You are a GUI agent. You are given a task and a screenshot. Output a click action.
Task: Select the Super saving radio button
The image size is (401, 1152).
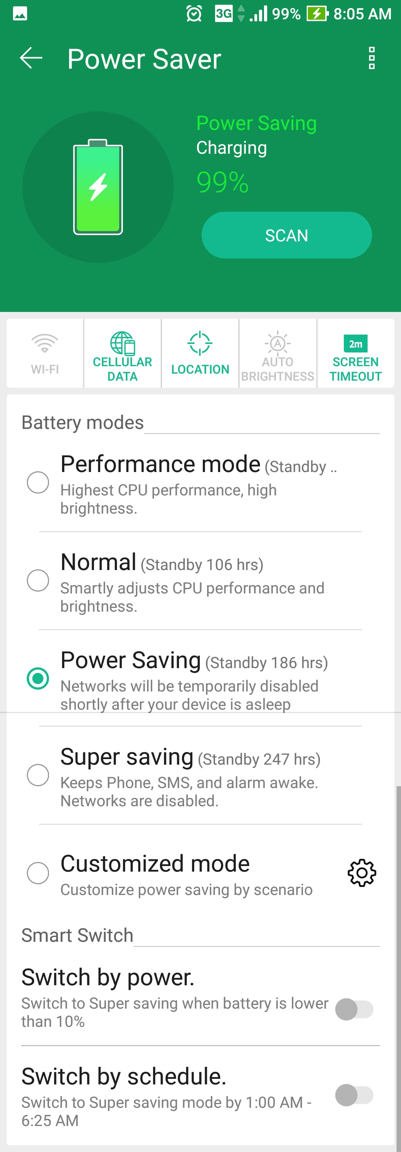[38, 775]
